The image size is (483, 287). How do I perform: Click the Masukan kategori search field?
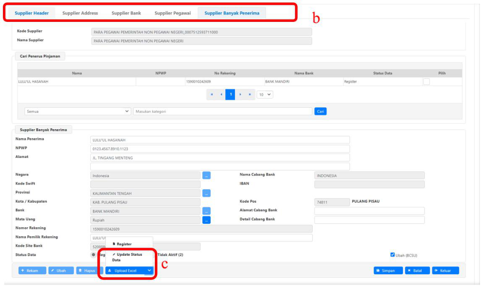pos(222,111)
